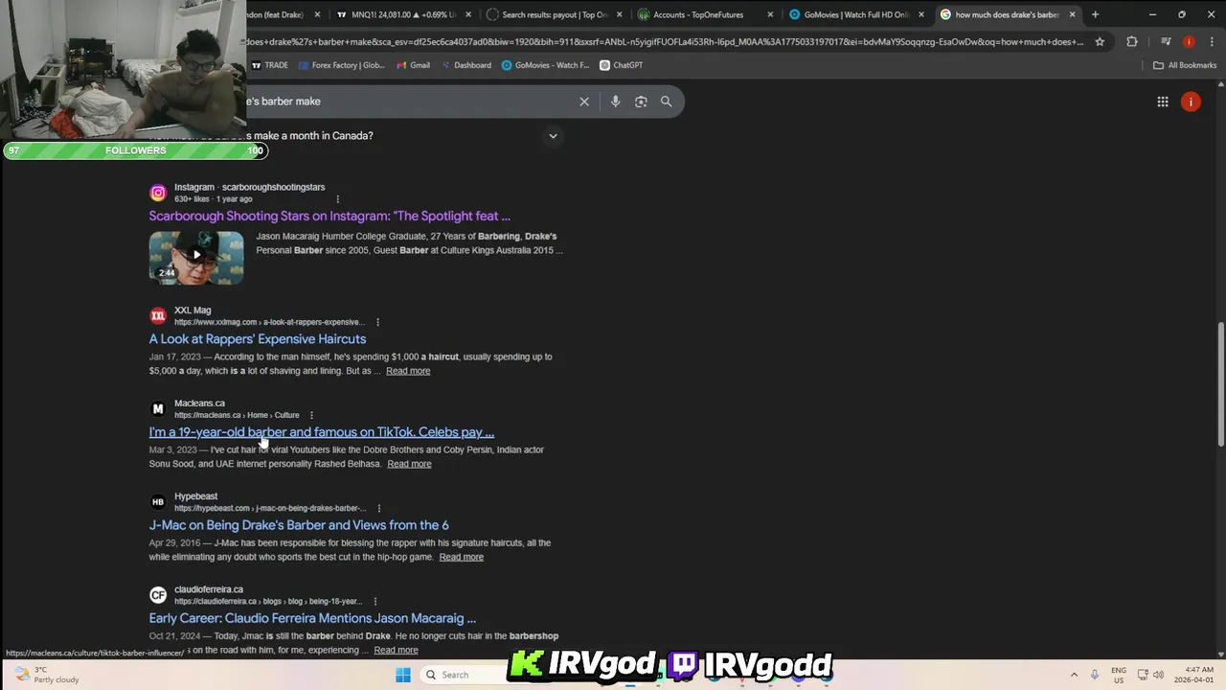1226x690 pixels.
Task: Open the Gmail bookmark
Action: (x=412, y=65)
